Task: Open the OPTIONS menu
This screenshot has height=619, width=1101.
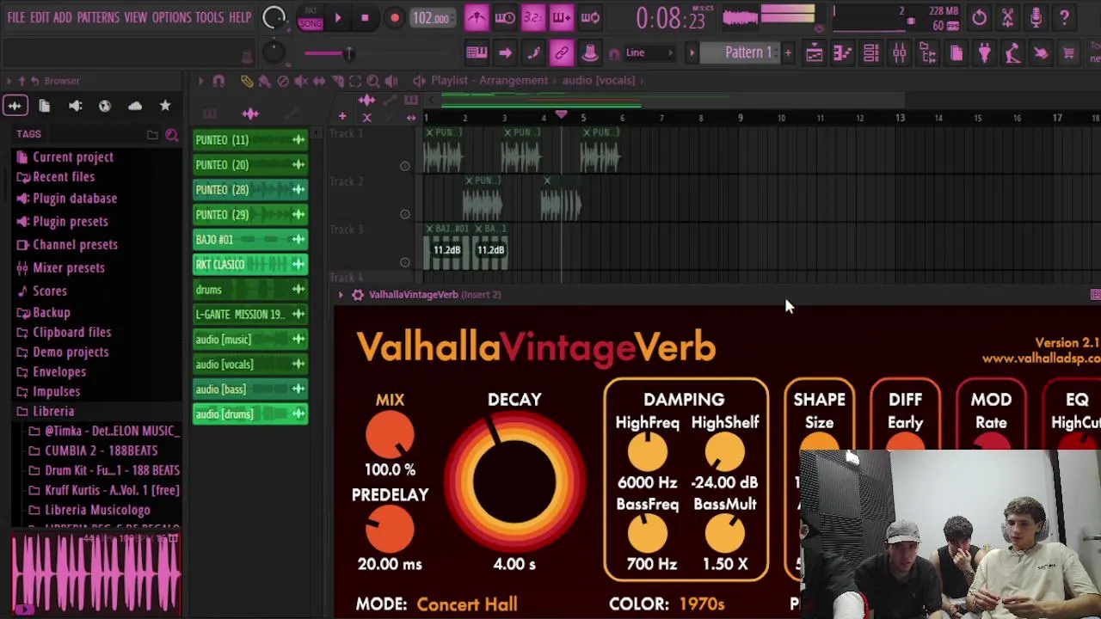Action: [x=171, y=17]
